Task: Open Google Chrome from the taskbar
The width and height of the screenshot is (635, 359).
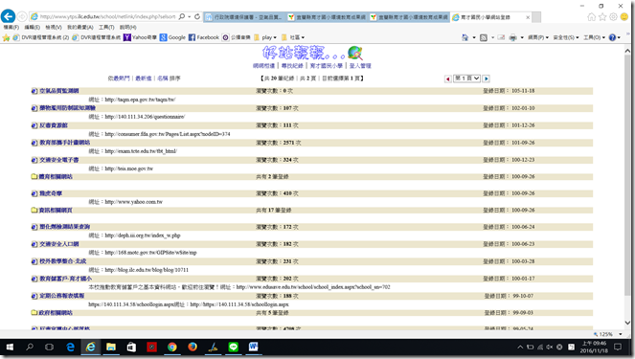Action: tap(172, 347)
